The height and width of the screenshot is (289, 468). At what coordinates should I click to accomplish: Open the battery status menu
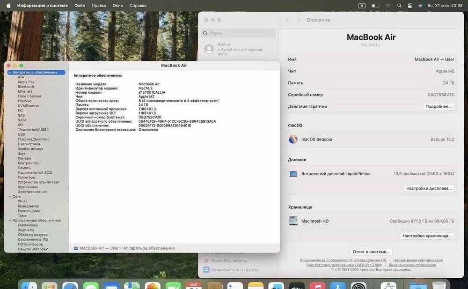pyautogui.click(x=375, y=5)
